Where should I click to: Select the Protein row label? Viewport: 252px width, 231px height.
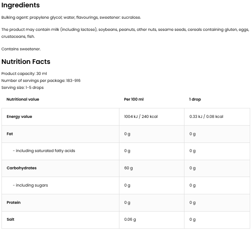point(14,203)
